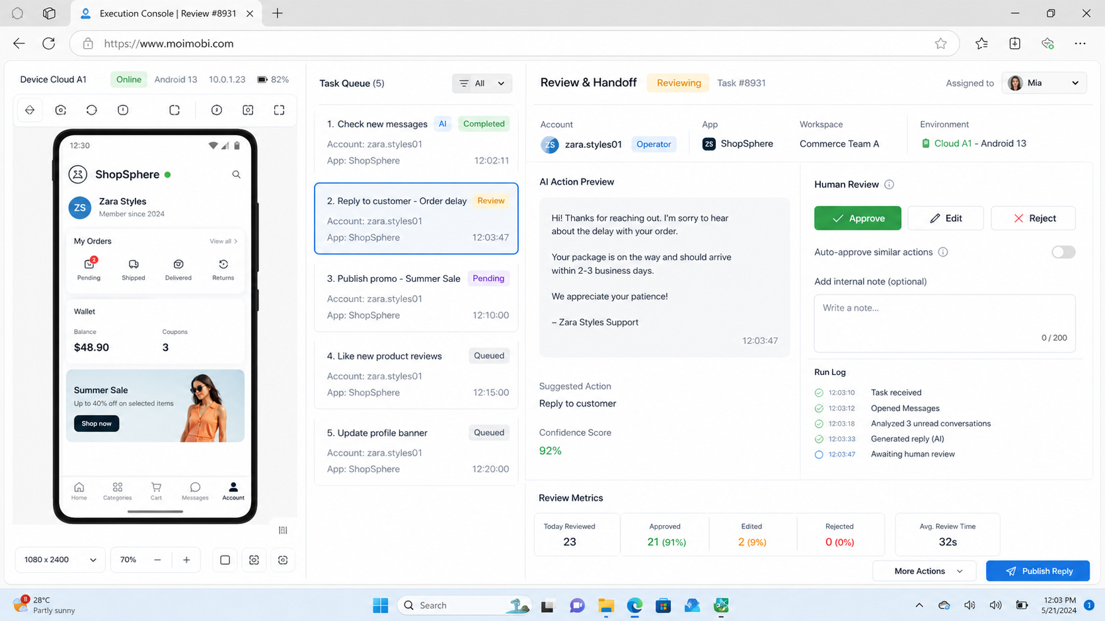Decrease zoom with the minus button
This screenshot has height=621, width=1105.
click(157, 560)
